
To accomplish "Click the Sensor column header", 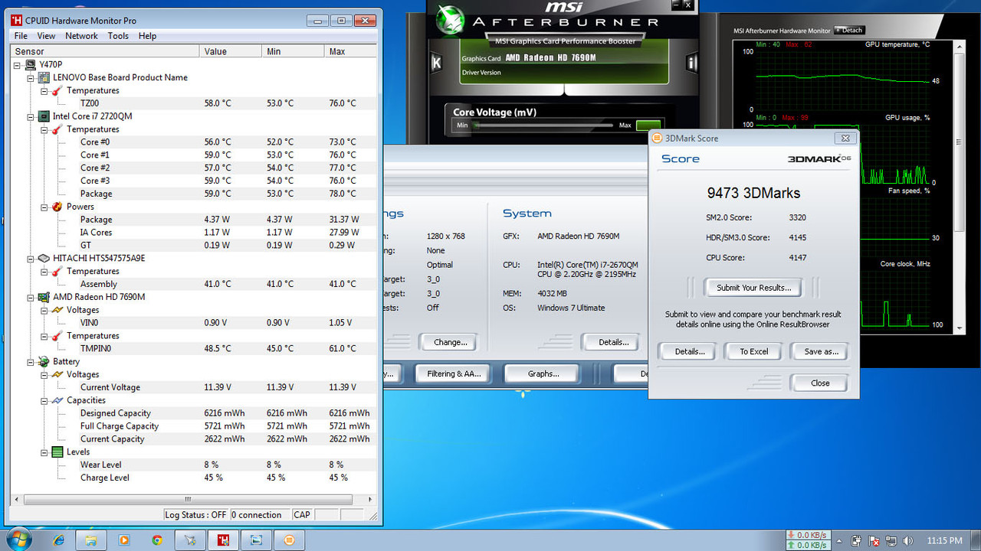I will [105, 51].
